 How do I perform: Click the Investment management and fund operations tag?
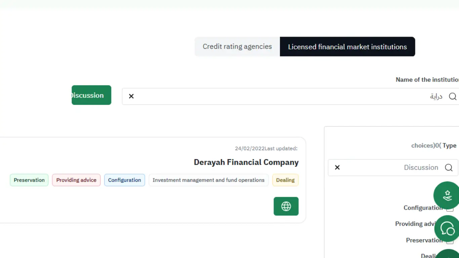tap(209, 180)
